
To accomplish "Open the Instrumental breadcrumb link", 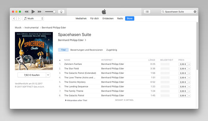I will pos(32,28).
